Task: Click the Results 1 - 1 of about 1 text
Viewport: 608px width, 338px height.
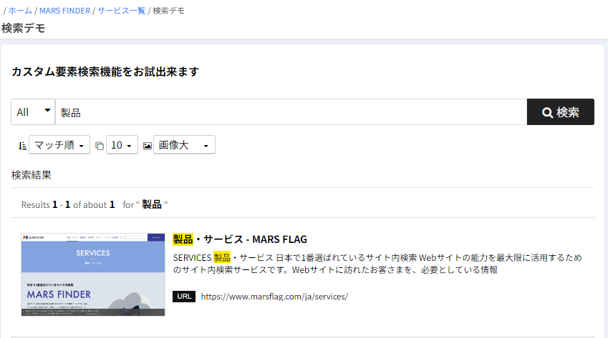Action: tap(68, 204)
